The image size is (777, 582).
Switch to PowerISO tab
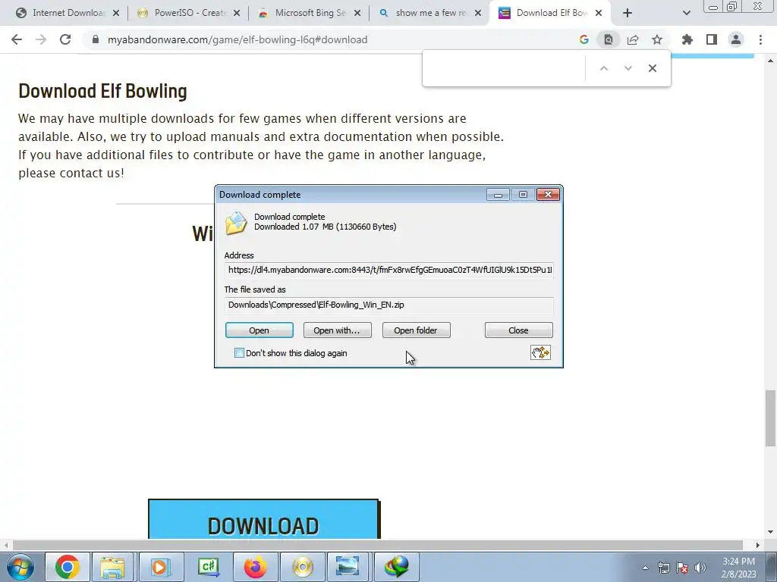click(189, 13)
